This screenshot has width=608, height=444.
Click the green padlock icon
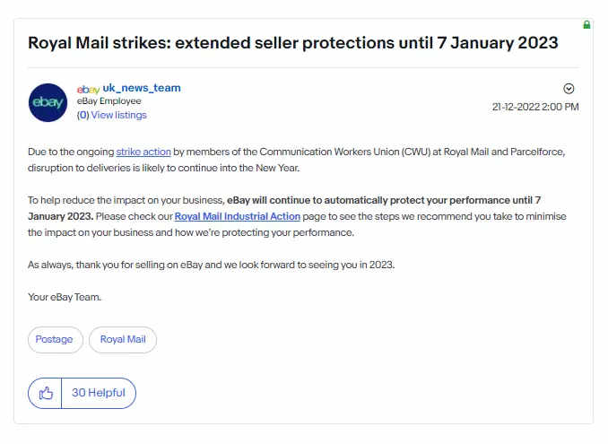[x=586, y=25]
